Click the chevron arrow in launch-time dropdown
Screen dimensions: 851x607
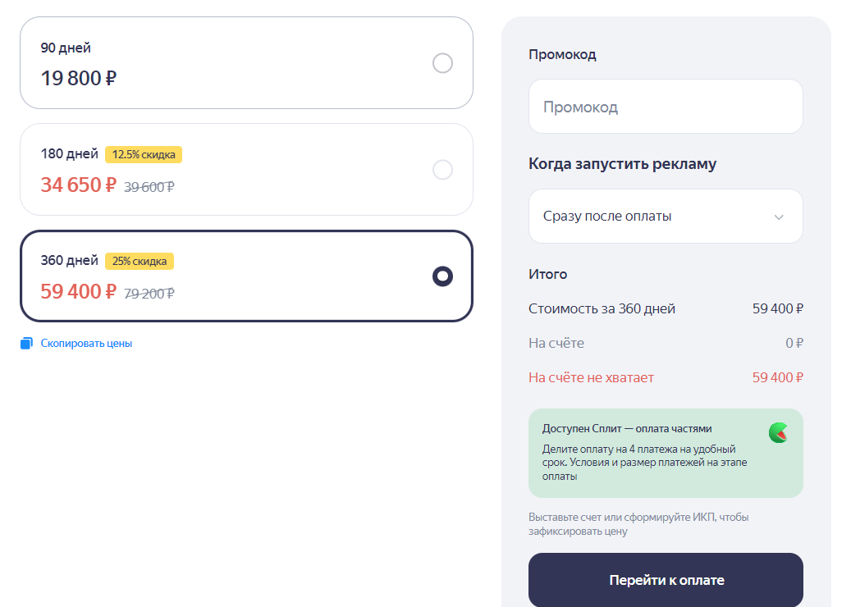click(x=779, y=217)
